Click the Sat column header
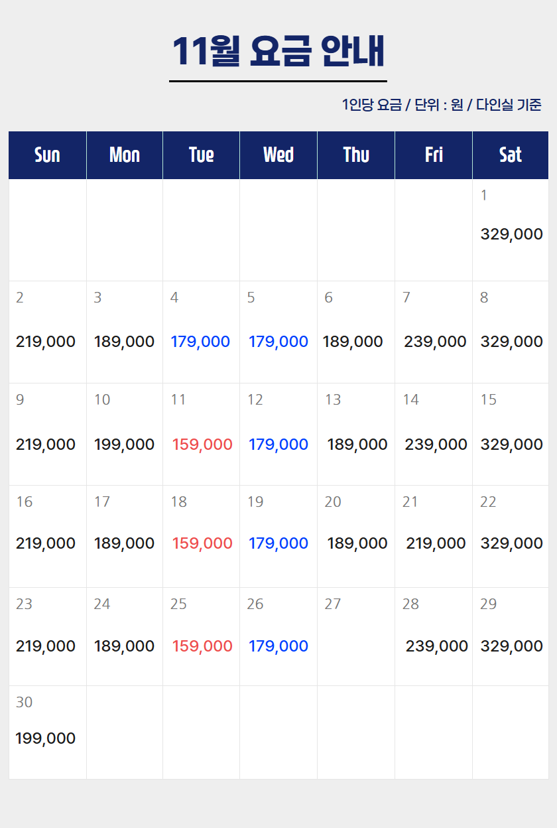This screenshot has height=828, width=557. point(511,155)
